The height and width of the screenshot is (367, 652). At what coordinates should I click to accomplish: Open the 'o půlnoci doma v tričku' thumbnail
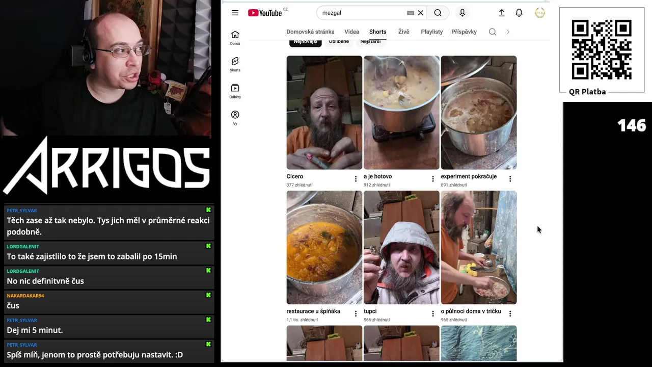[479, 248]
